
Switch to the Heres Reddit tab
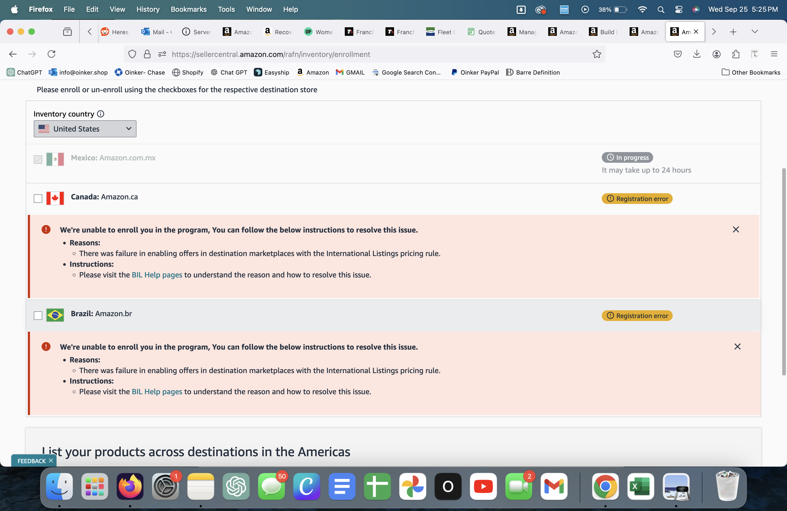coord(115,32)
